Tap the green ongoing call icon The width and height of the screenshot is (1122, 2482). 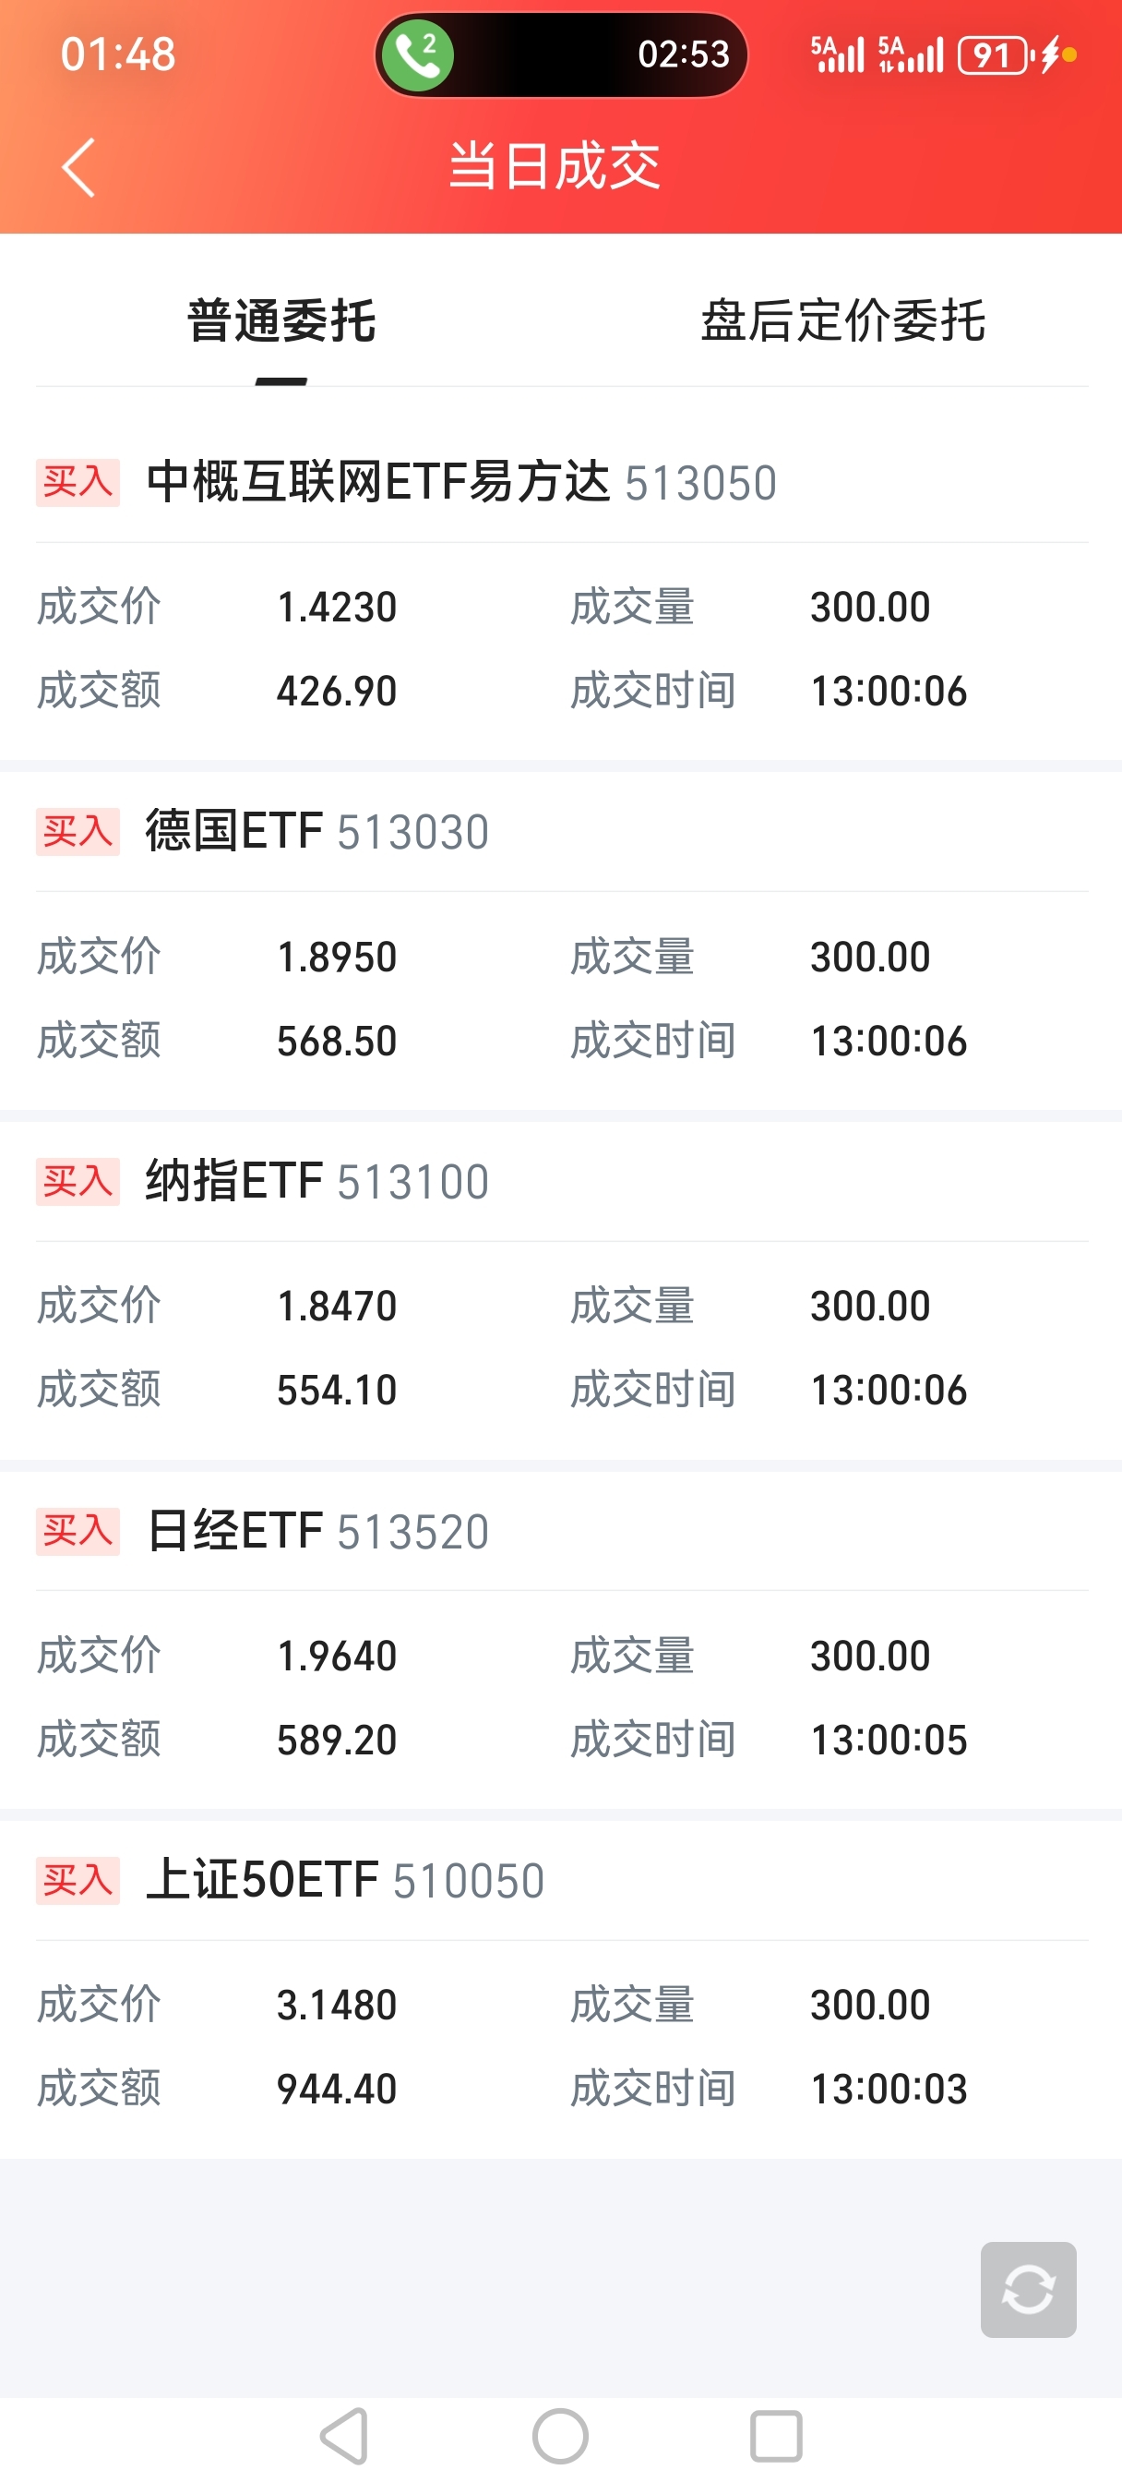pos(418,54)
